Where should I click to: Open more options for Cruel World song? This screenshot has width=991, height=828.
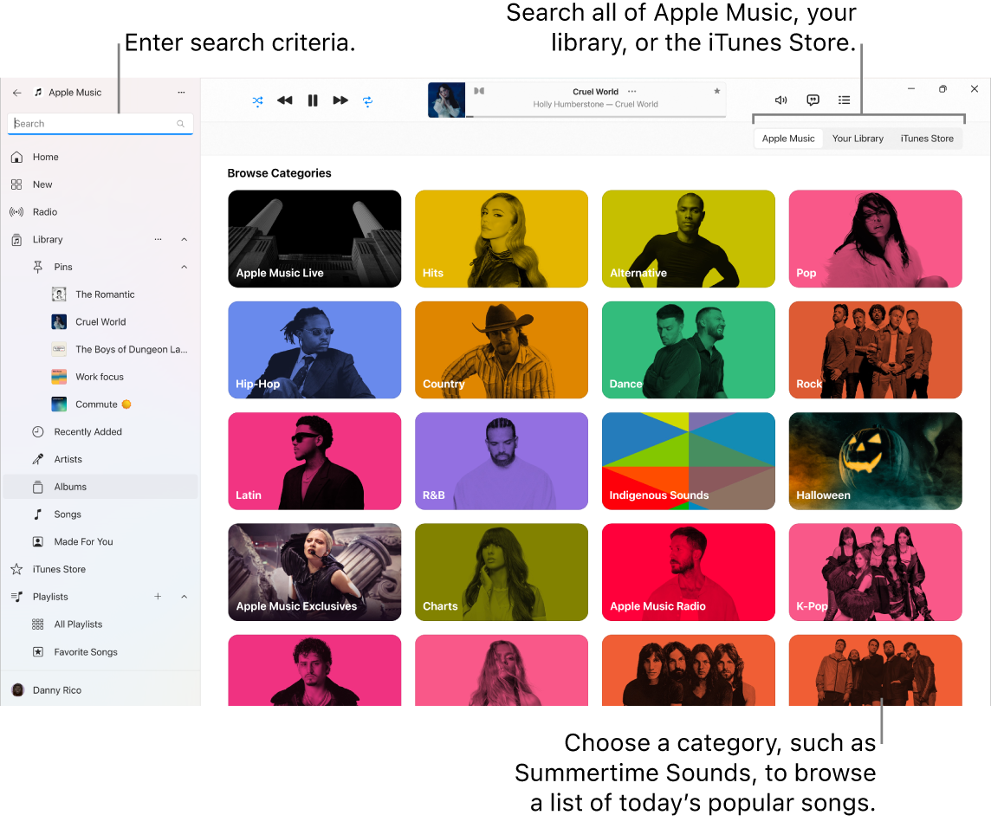point(632,91)
